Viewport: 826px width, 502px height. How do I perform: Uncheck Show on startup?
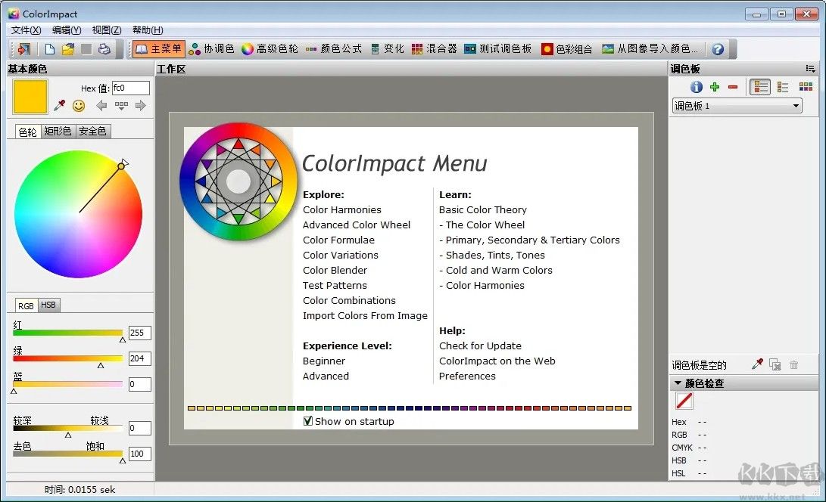308,421
